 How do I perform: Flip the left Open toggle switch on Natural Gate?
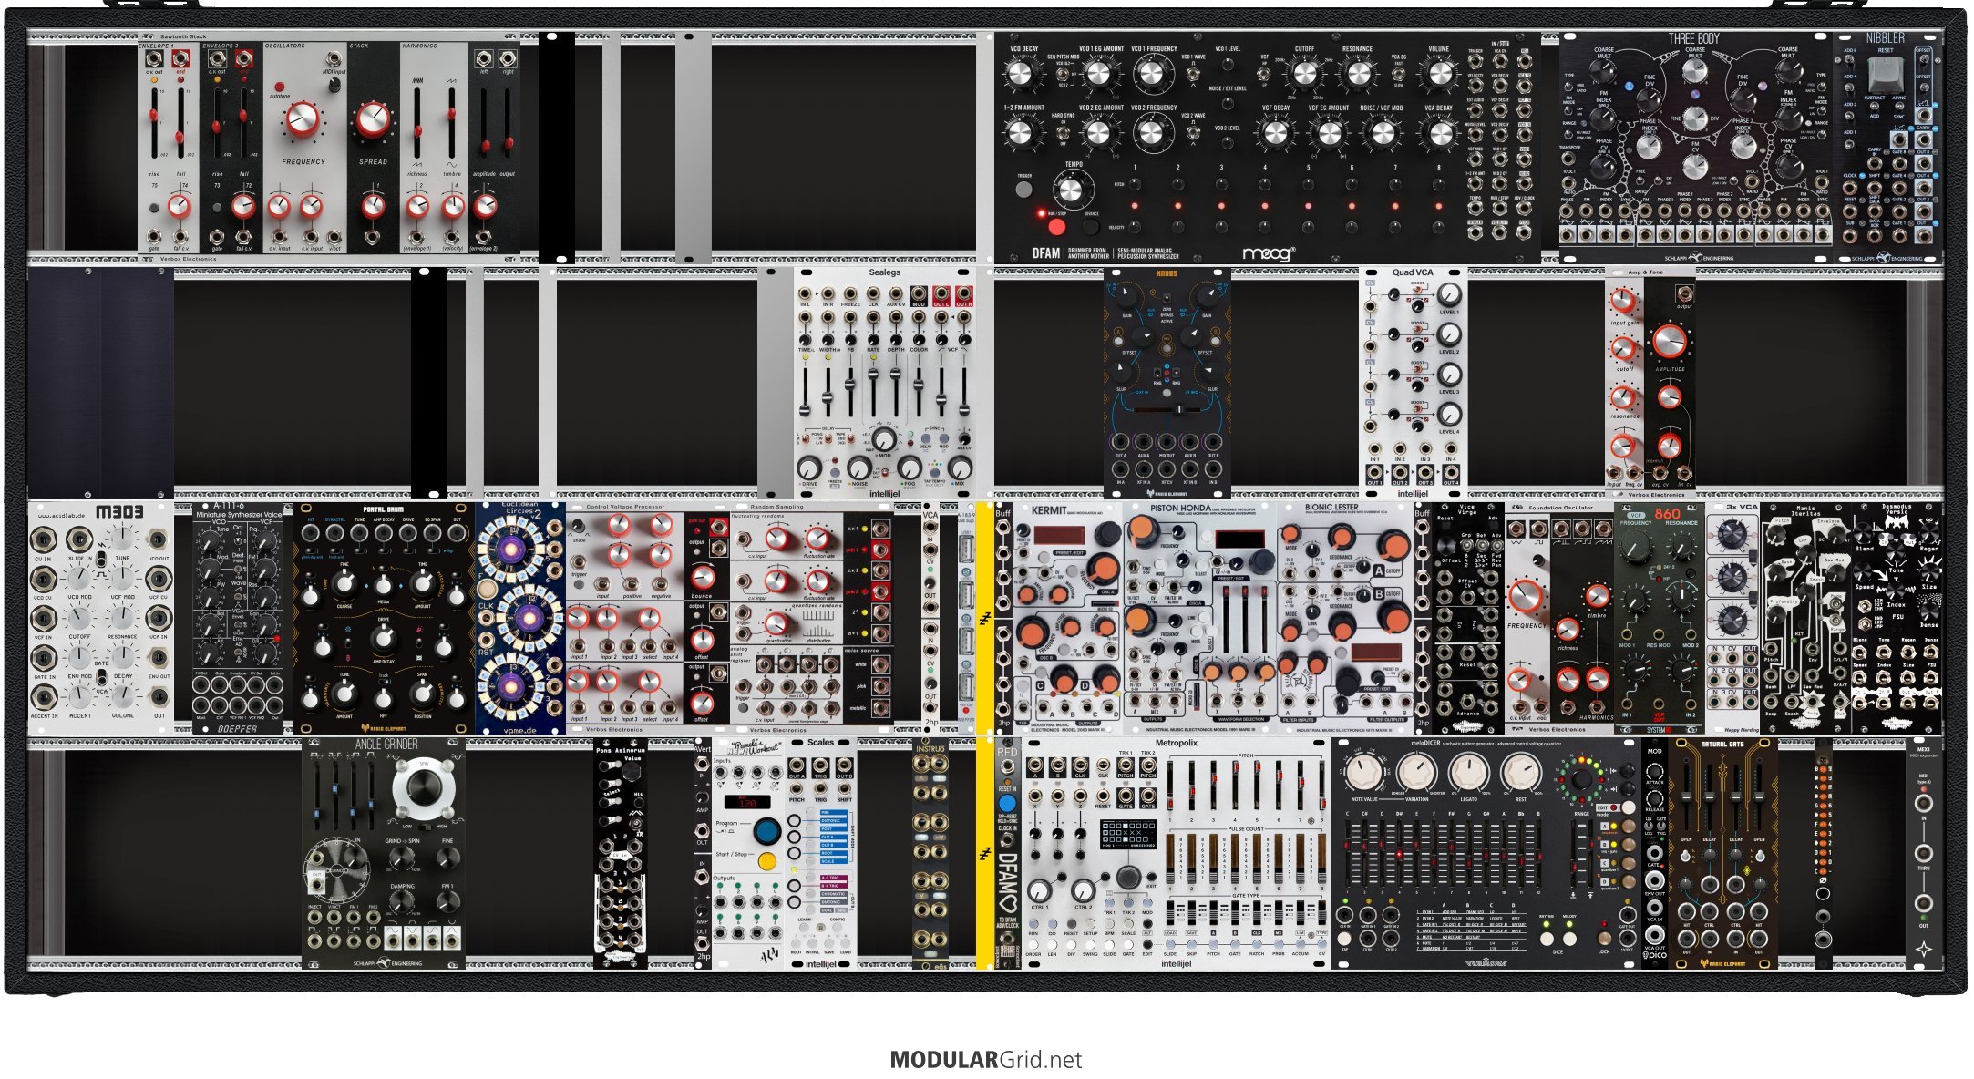click(x=1686, y=857)
